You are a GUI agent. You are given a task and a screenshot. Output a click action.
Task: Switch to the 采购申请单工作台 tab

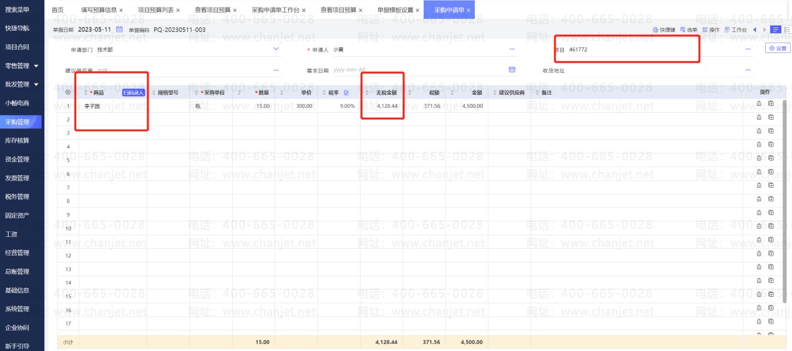click(275, 10)
